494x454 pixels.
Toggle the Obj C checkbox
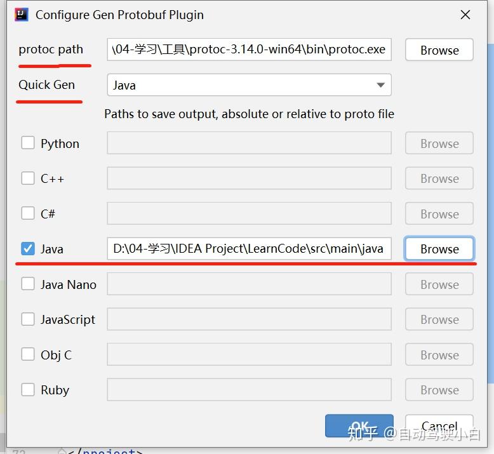click(28, 354)
